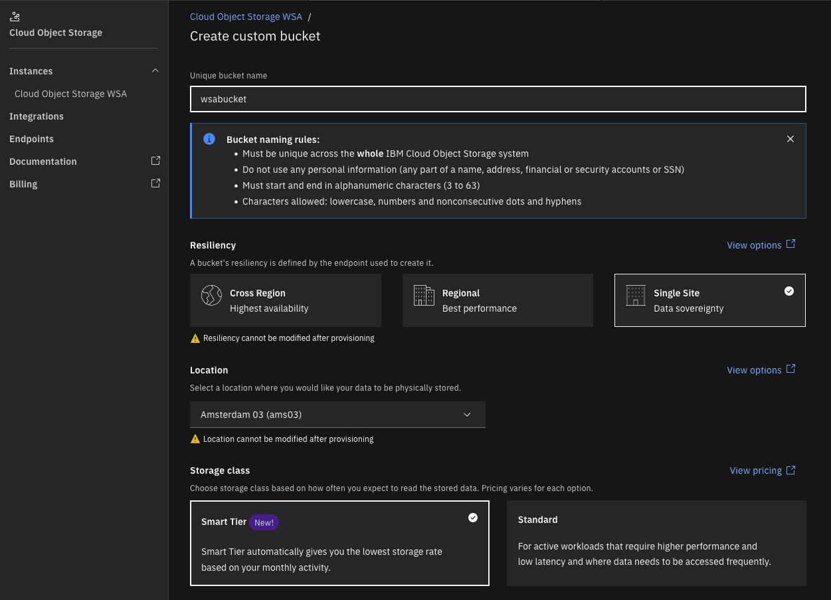Open Documentation in the sidebar
The width and height of the screenshot is (831, 600).
pyautogui.click(x=43, y=161)
